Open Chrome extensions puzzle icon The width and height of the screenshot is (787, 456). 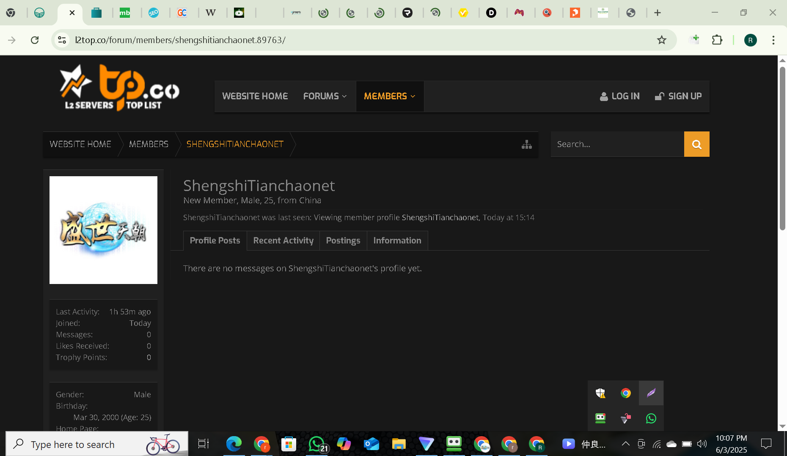click(x=717, y=40)
